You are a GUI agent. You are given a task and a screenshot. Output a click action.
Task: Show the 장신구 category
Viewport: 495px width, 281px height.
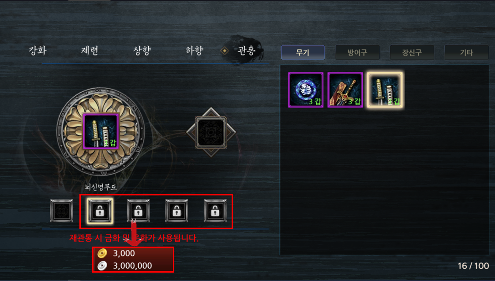tap(412, 52)
